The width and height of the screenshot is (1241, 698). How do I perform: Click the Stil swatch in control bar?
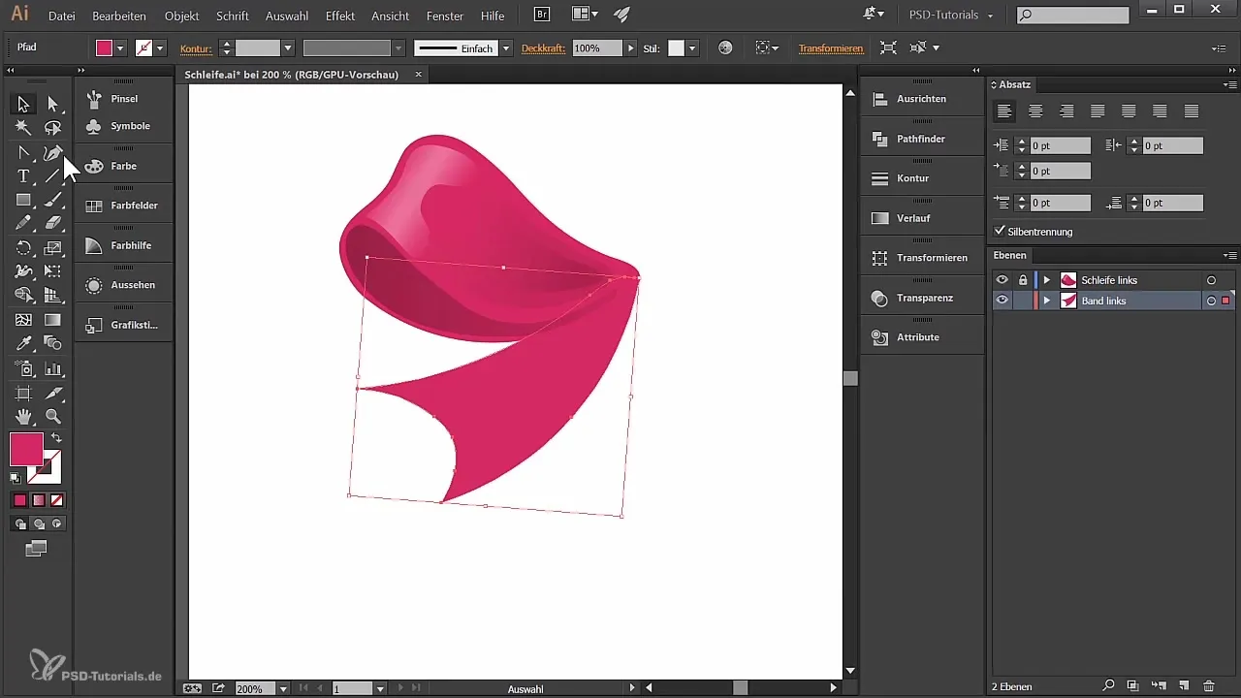click(676, 48)
